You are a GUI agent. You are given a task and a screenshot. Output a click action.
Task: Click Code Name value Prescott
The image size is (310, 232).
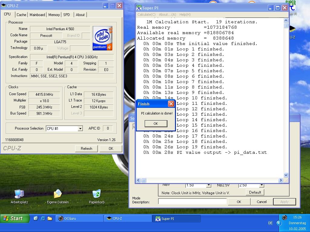click(46, 36)
